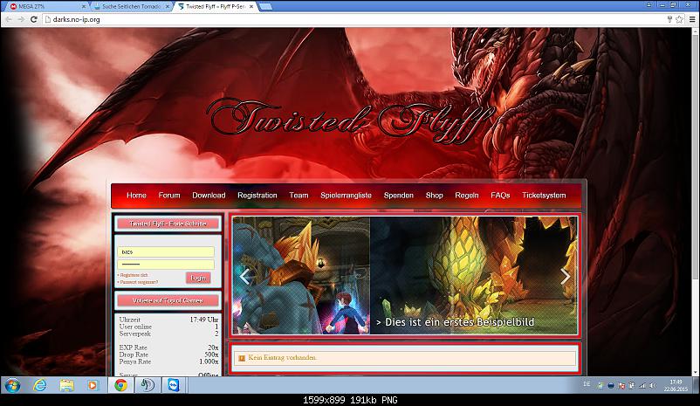Click the red flag tray icon
This screenshot has width=700, height=406.
pos(621,385)
